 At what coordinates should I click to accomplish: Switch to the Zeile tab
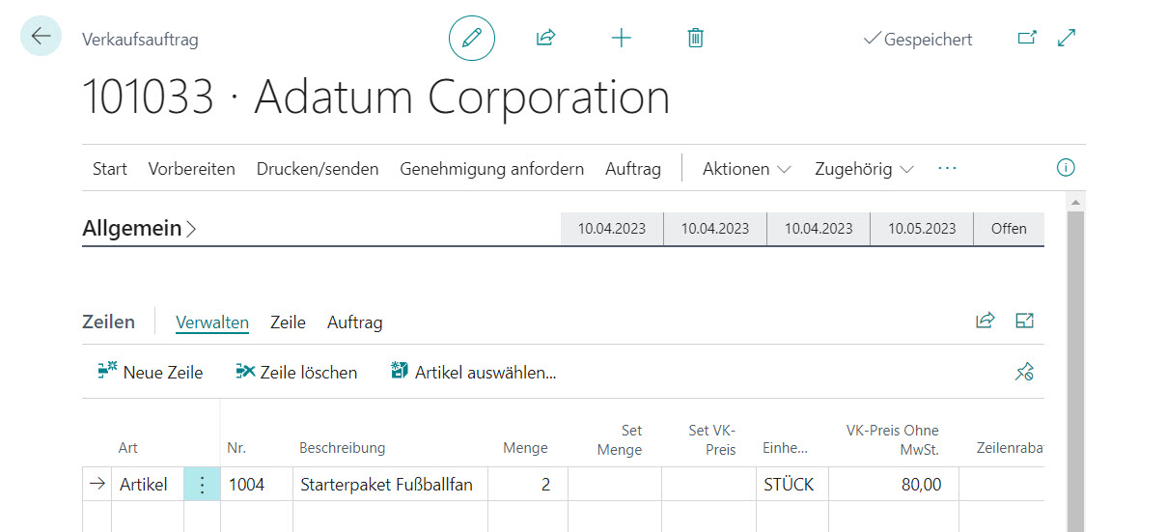tap(288, 322)
